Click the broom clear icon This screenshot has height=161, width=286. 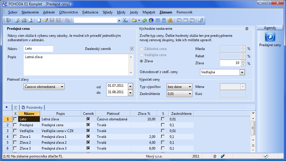tap(45, 20)
